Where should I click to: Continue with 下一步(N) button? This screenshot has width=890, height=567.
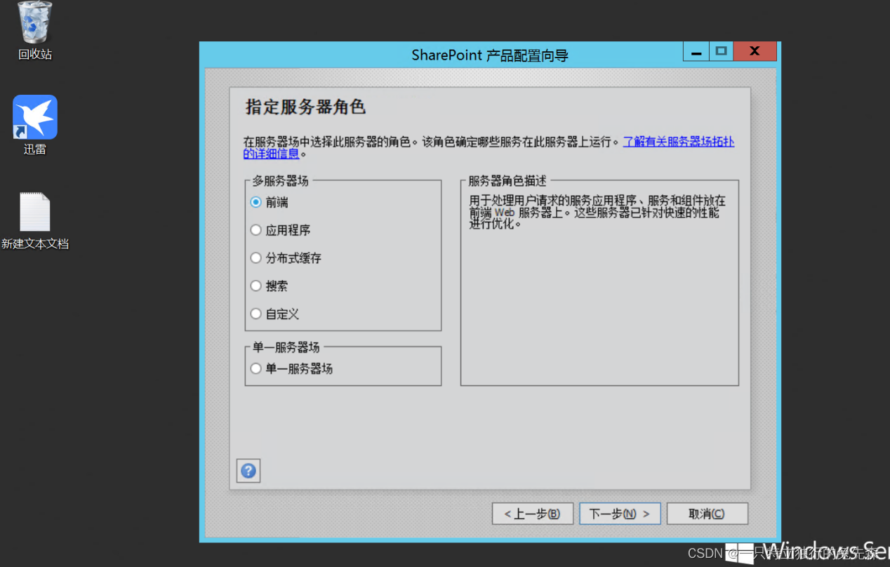[620, 514]
